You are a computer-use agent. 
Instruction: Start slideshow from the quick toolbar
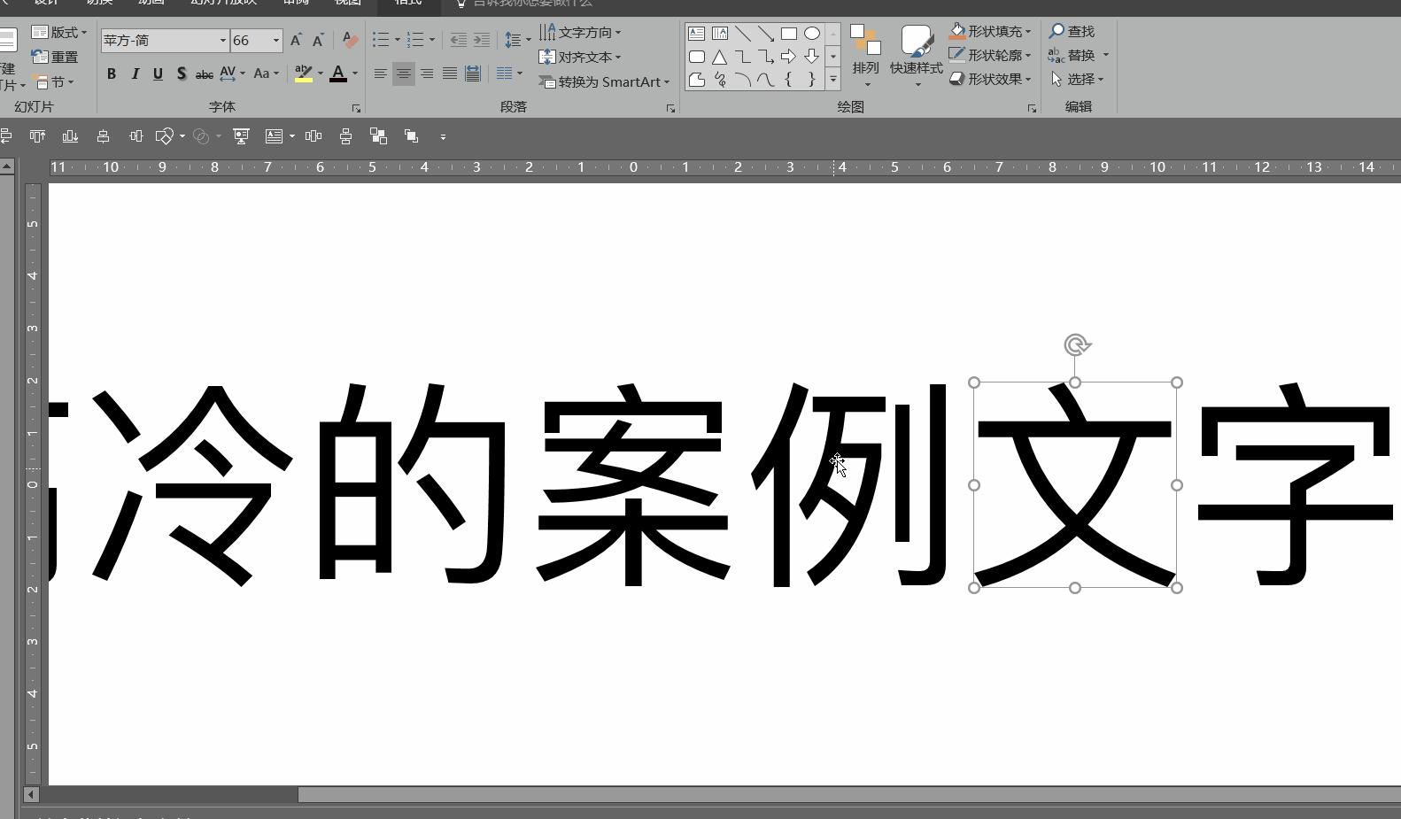pyautogui.click(x=241, y=136)
